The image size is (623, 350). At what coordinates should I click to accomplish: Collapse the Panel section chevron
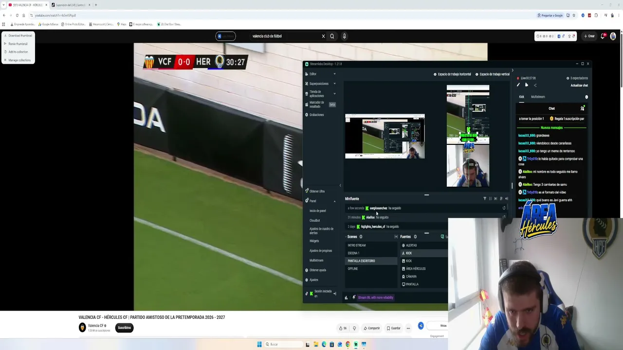click(334, 201)
